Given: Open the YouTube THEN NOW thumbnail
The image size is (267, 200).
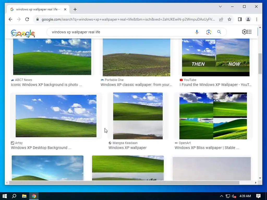Looking at the screenshot, I should [x=216, y=57].
